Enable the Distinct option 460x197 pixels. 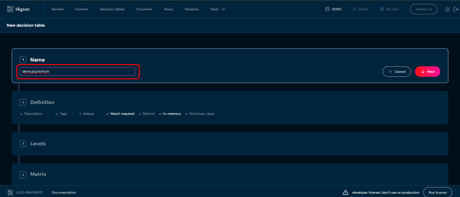click(x=146, y=114)
